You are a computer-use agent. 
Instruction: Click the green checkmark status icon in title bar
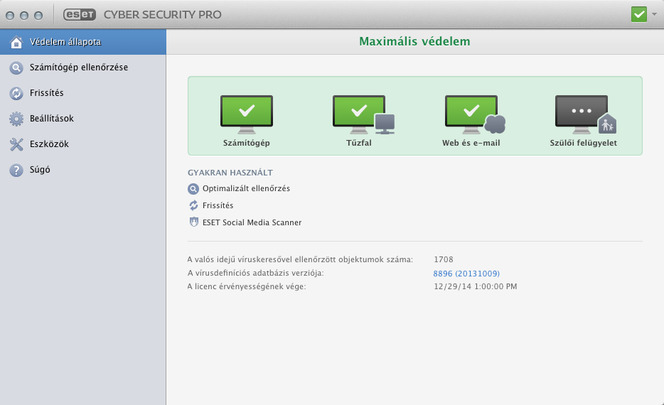tap(638, 14)
